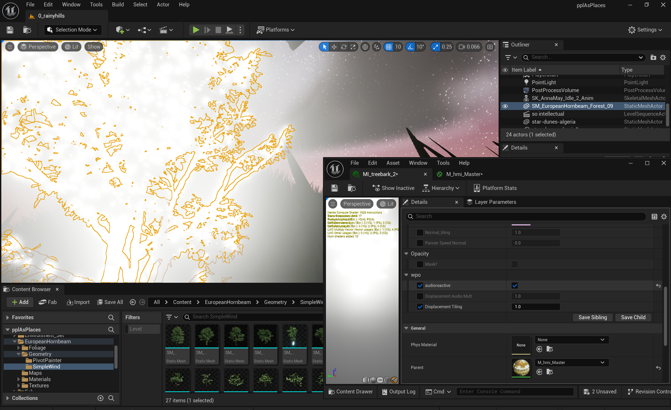Click the Save current level icon

pyautogui.click(x=10, y=30)
